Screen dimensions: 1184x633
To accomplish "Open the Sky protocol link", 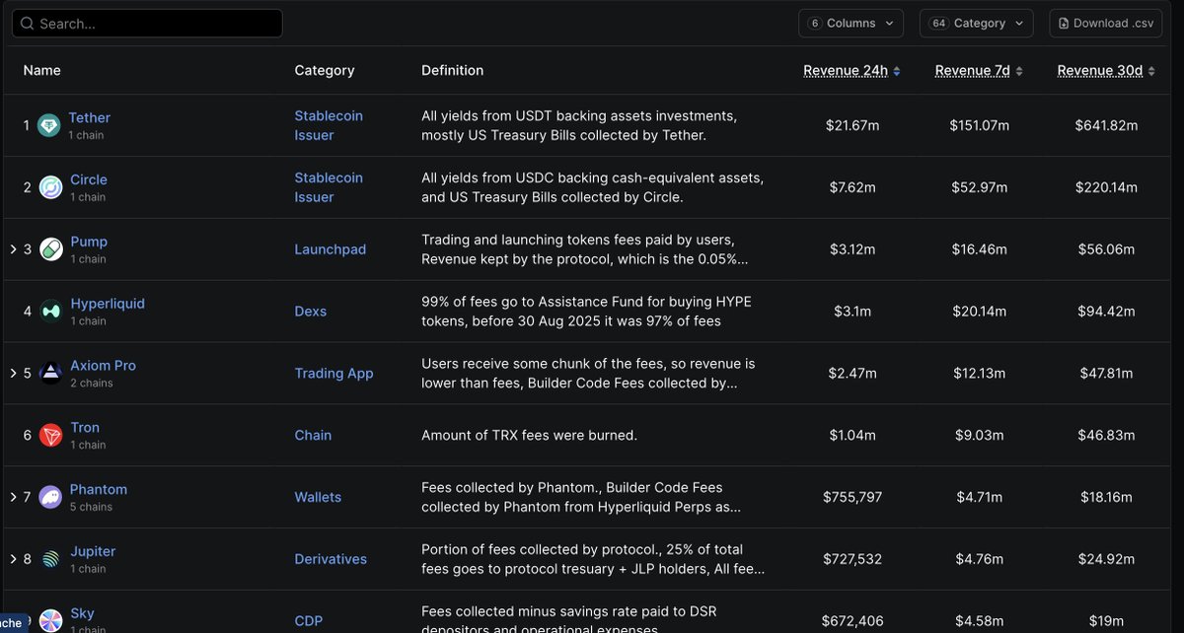I will [82, 613].
